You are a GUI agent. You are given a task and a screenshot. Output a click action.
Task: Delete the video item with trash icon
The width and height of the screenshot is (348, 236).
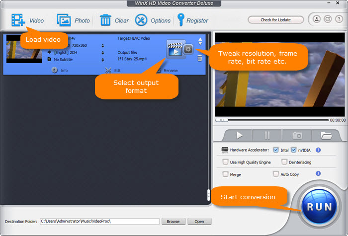(200, 58)
